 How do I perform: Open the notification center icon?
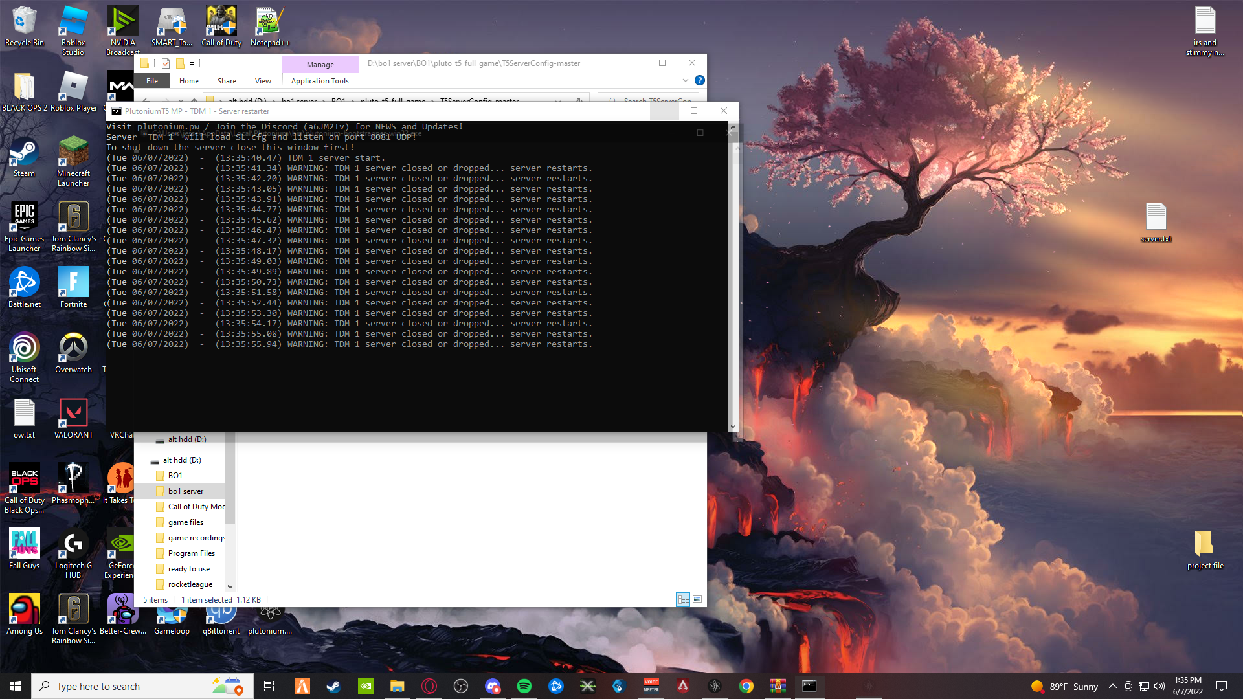tap(1222, 686)
